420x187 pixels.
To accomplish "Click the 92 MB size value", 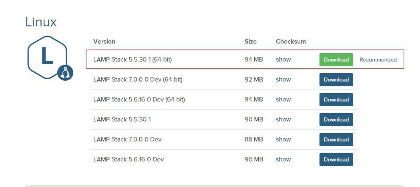I will point(254,80).
